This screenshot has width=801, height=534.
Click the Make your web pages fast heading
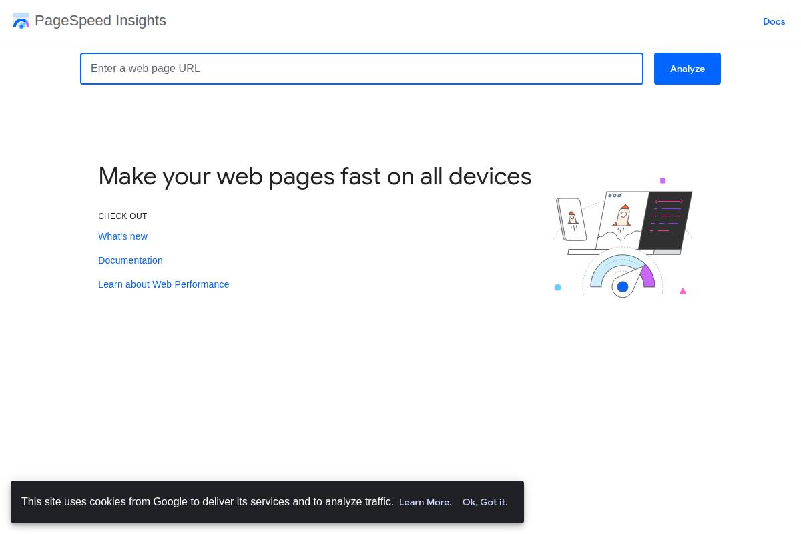[314, 176]
